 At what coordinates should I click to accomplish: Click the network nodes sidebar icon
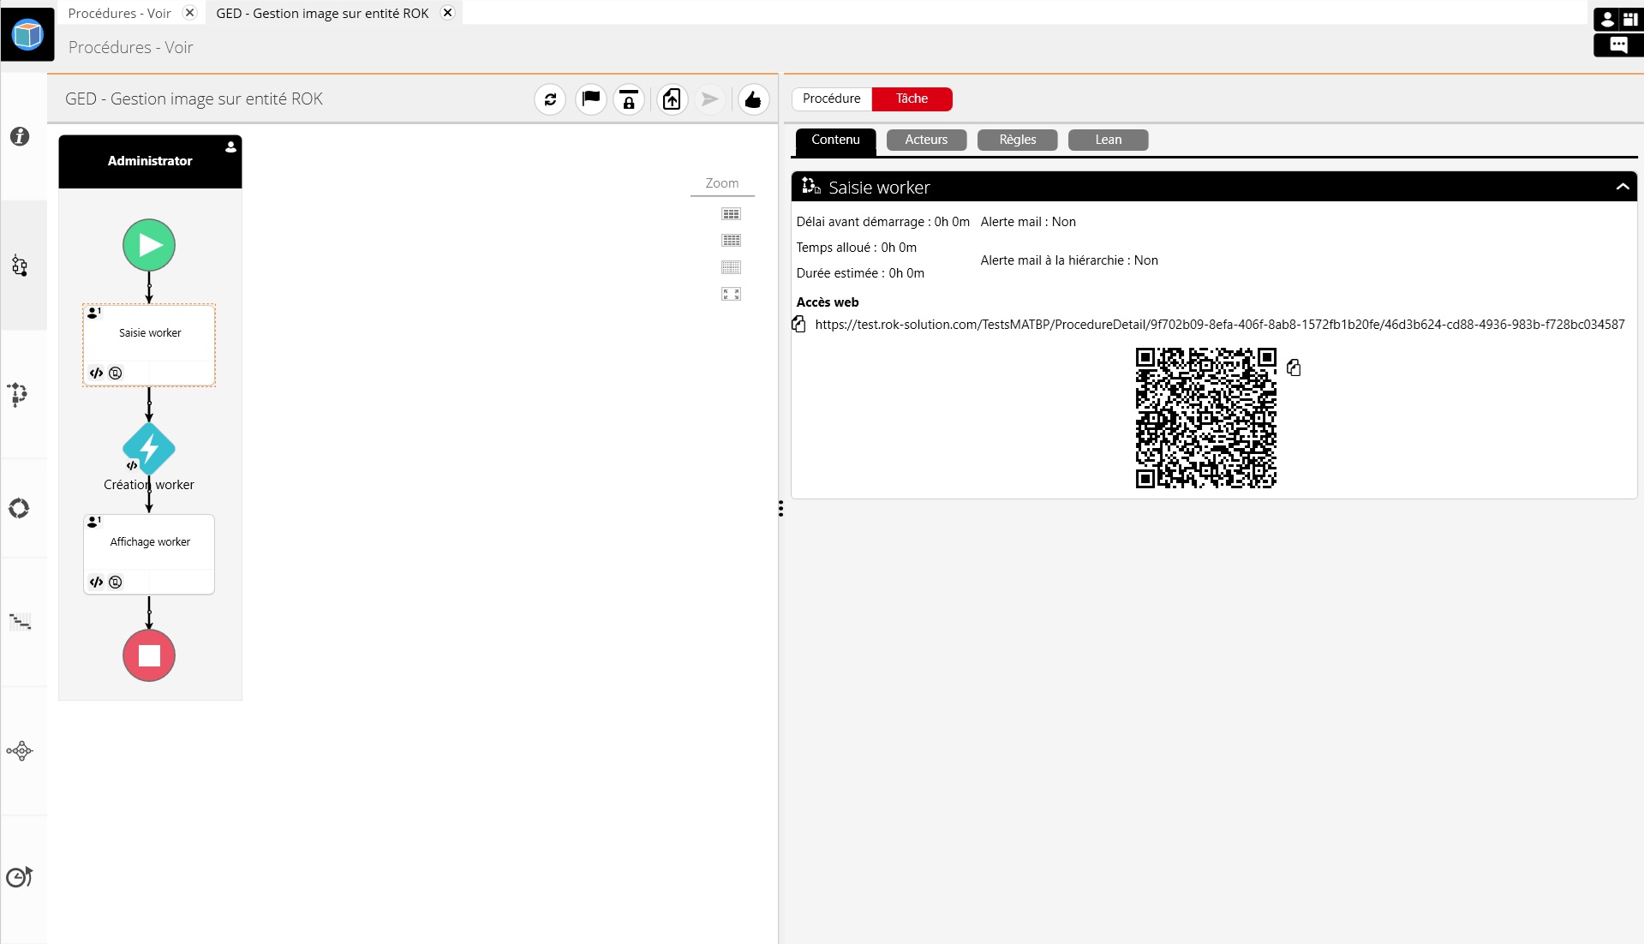[x=20, y=751]
